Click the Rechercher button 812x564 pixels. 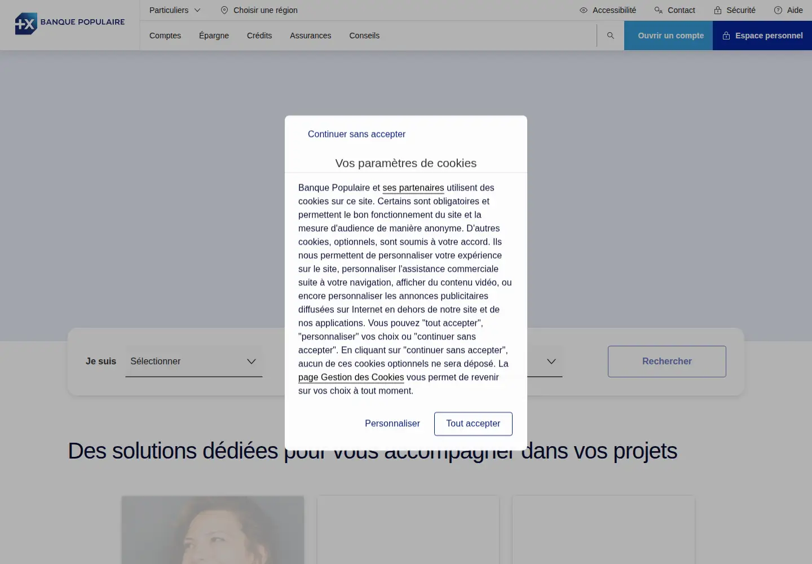[667, 362]
